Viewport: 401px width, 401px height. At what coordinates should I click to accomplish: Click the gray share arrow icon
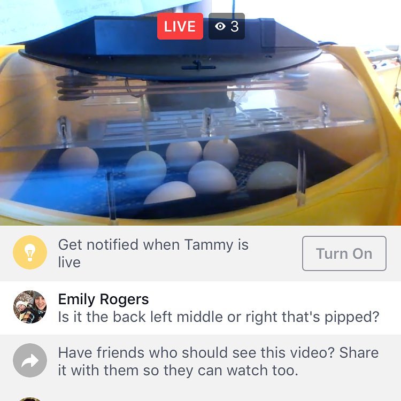30,360
